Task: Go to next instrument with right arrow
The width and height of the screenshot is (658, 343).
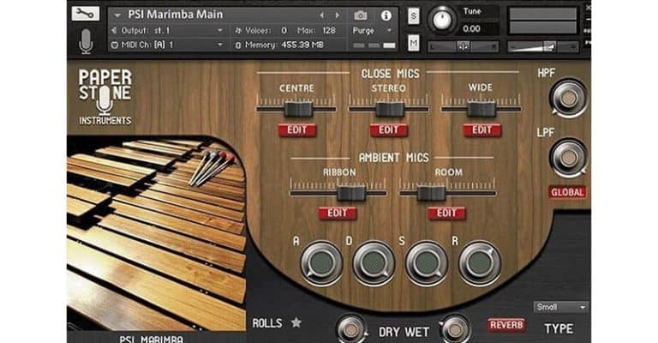Action: (337, 15)
